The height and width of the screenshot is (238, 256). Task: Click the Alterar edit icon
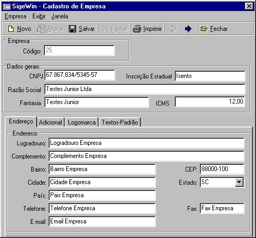click(x=41, y=29)
